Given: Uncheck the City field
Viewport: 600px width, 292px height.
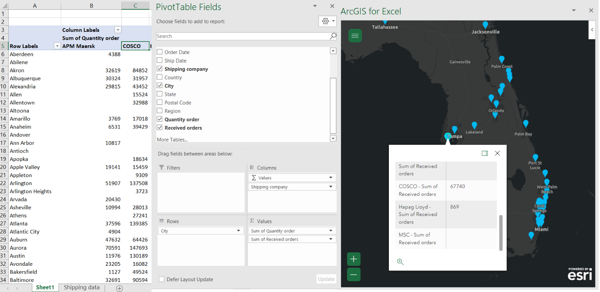Looking at the screenshot, I should click(160, 86).
